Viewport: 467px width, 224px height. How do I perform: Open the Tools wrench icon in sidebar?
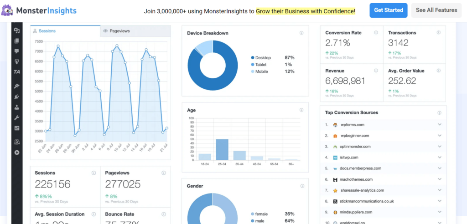pos(17,117)
